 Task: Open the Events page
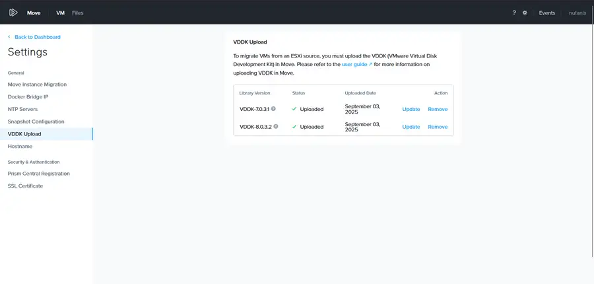[546, 13]
